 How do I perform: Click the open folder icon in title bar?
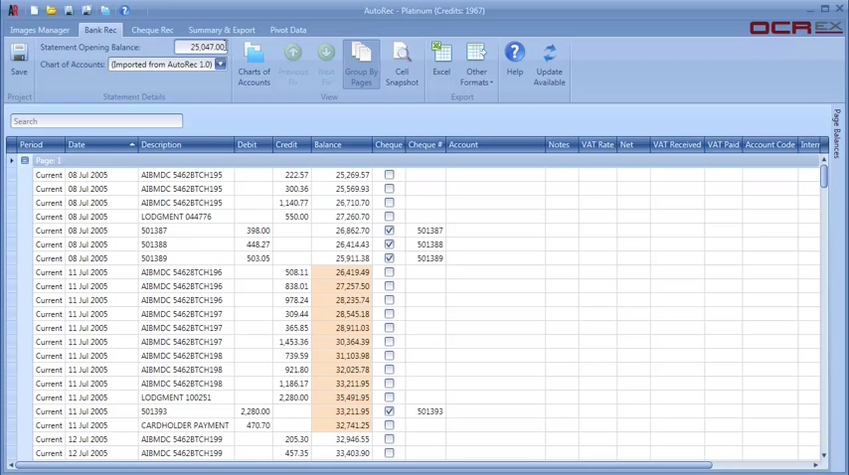pyautogui.click(x=51, y=10)
